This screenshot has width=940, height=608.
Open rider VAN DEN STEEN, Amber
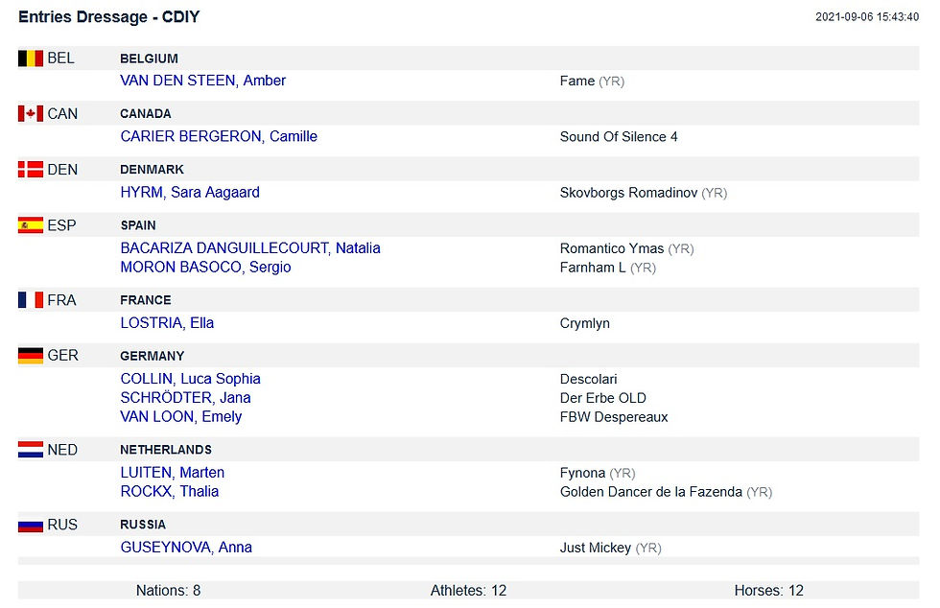point(202,81)
